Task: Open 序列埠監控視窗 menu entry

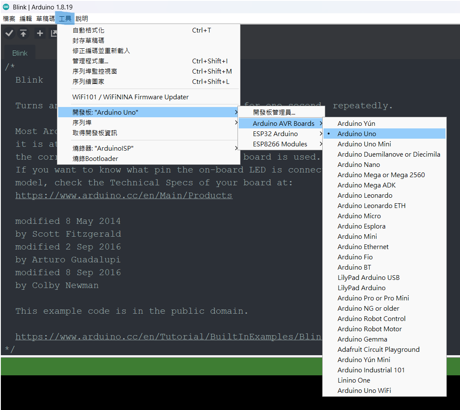Action: point(148,71)
